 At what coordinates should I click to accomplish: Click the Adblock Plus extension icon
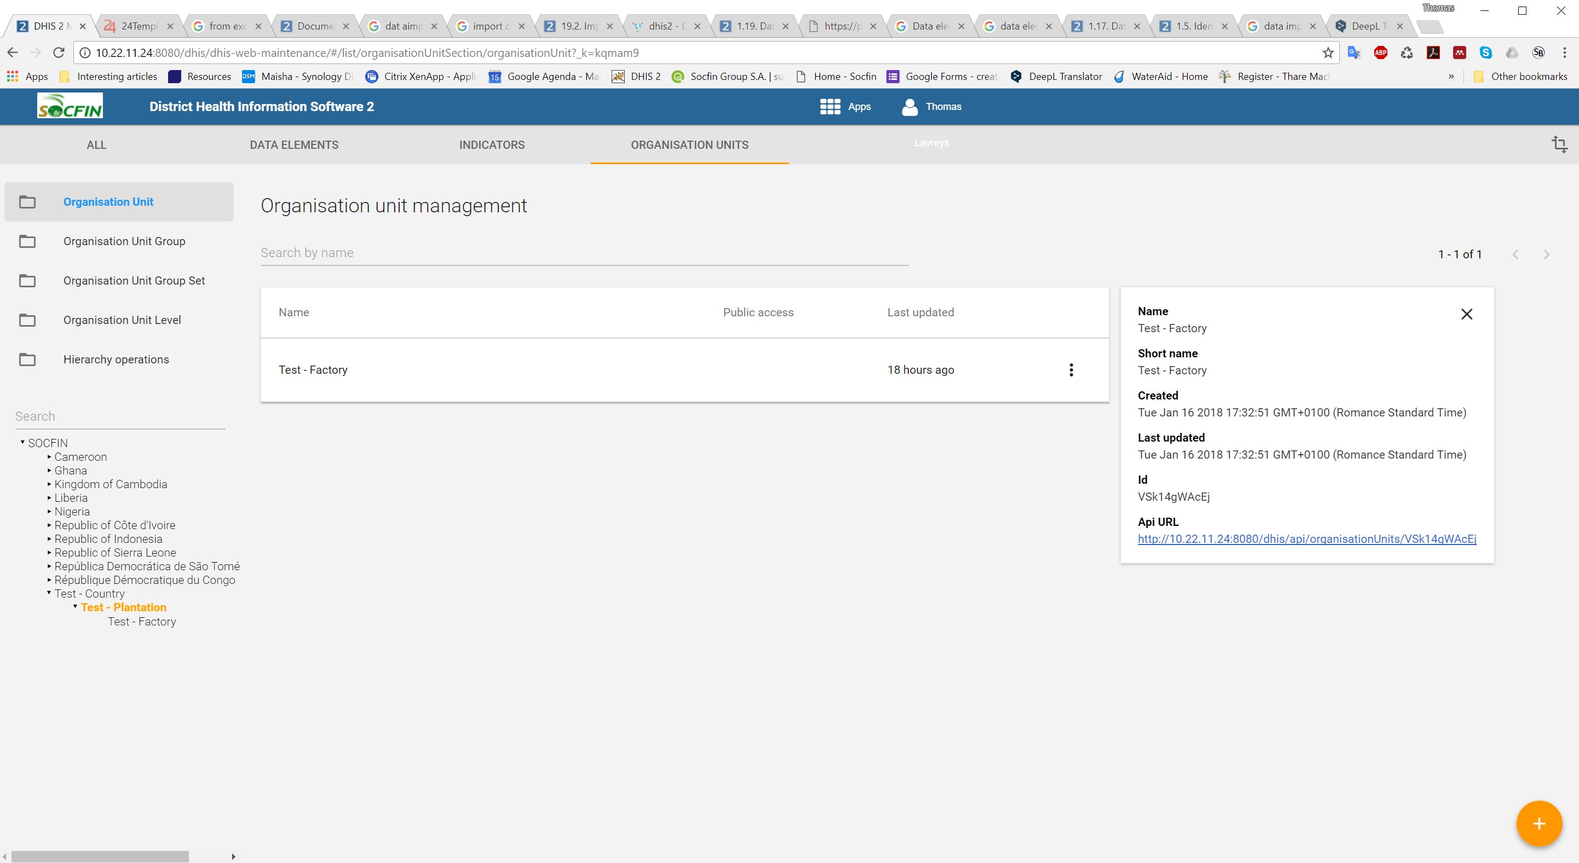point(1380,53)
